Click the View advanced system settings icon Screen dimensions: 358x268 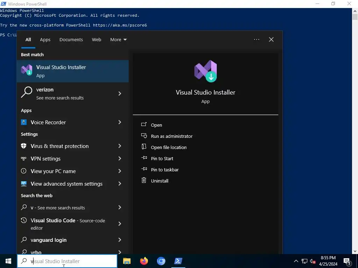[24, 184]
